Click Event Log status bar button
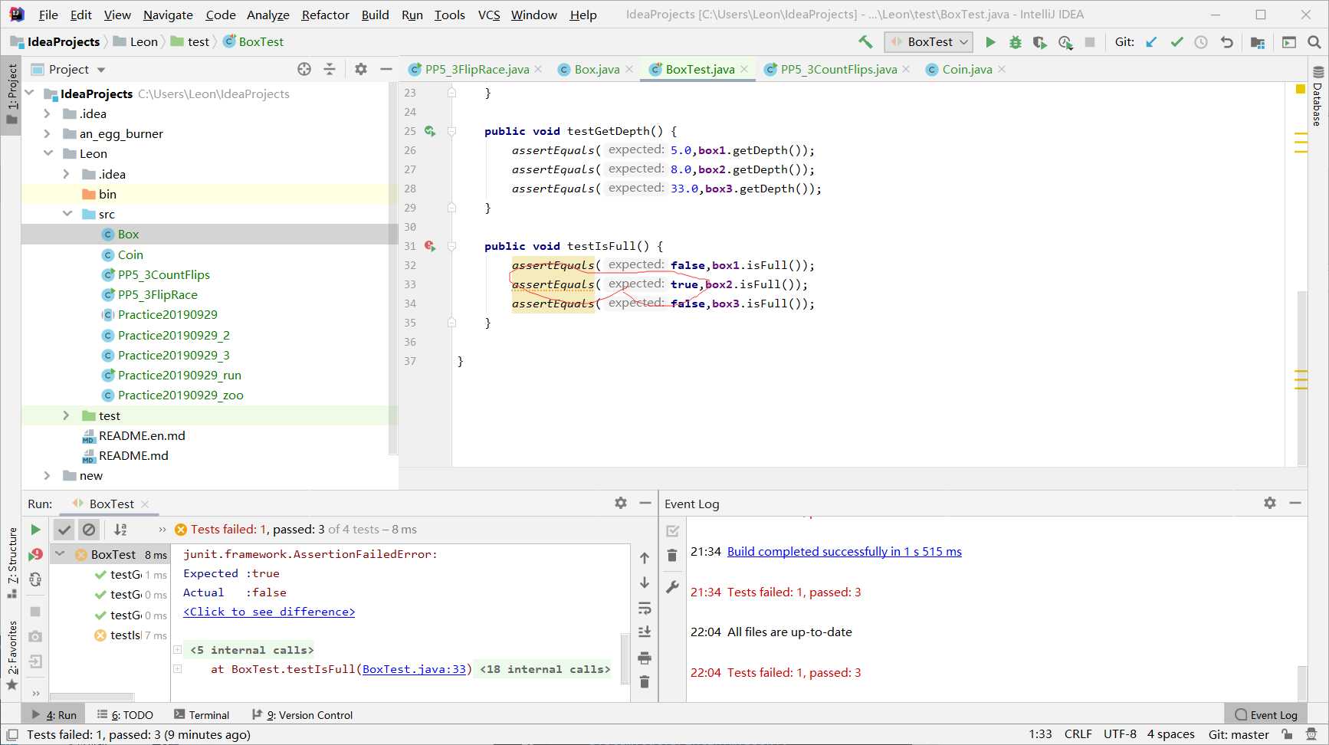The width and height of the screenshot is (1329, 745). click(x=1265, y=714)
